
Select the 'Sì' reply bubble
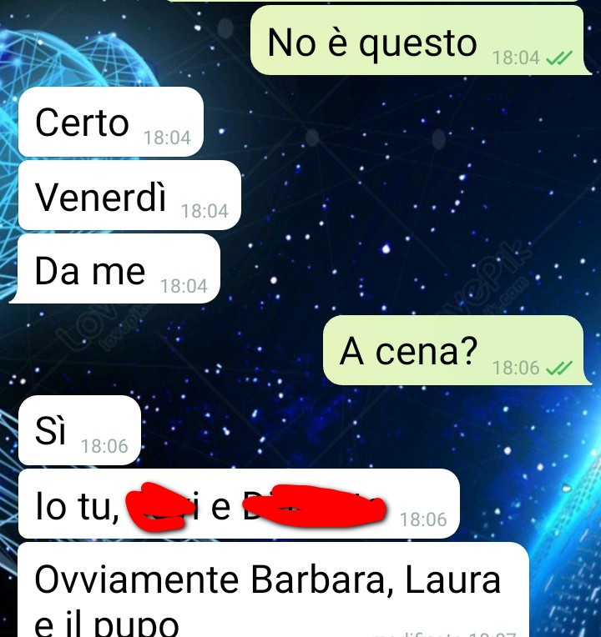(79, 430)
